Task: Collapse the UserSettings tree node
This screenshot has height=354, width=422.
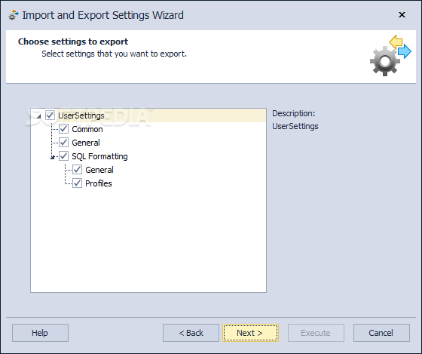Action: tap(38, 116)
